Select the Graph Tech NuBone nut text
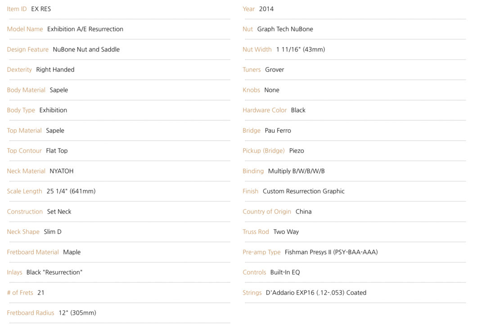The image size is (486, 331). pyautogui.click(x=285, y=29)
